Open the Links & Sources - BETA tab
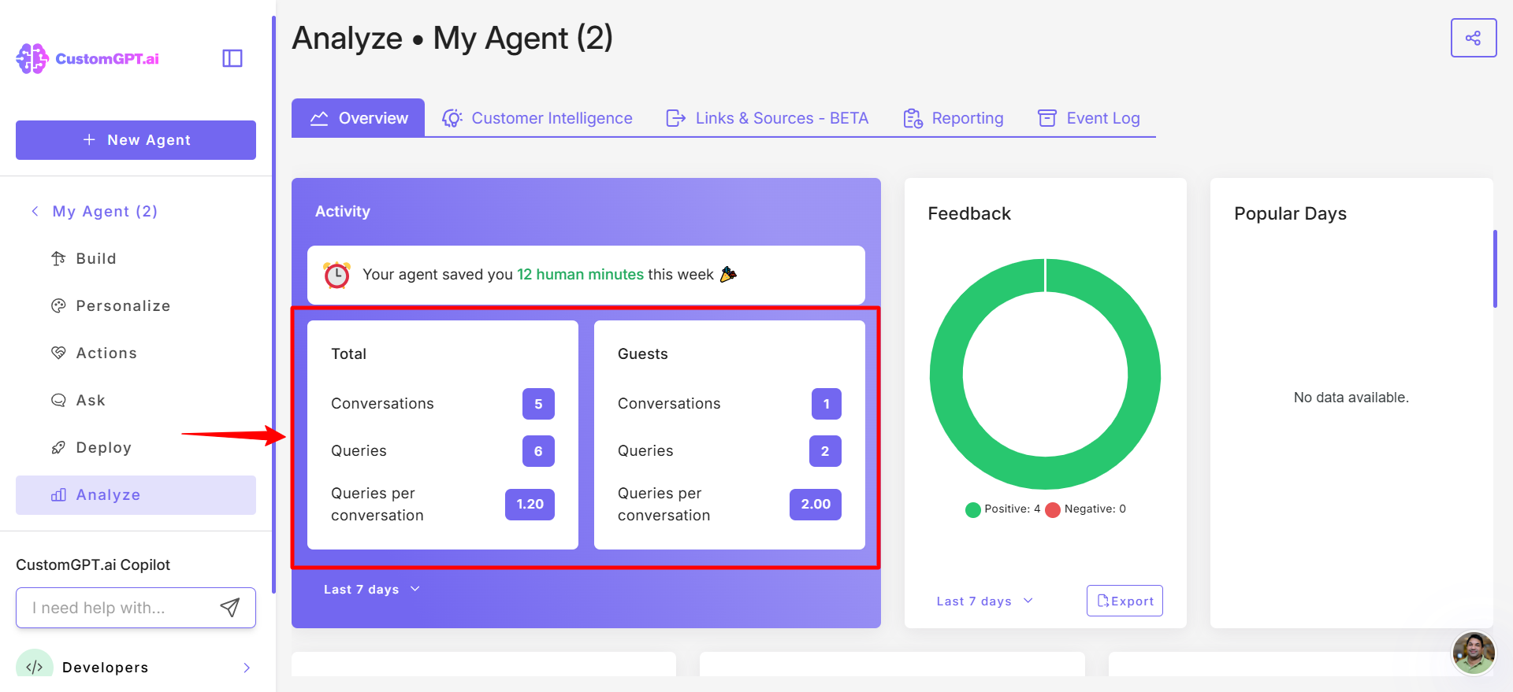Screen dimensions: 1513x692 pos(767,118)
